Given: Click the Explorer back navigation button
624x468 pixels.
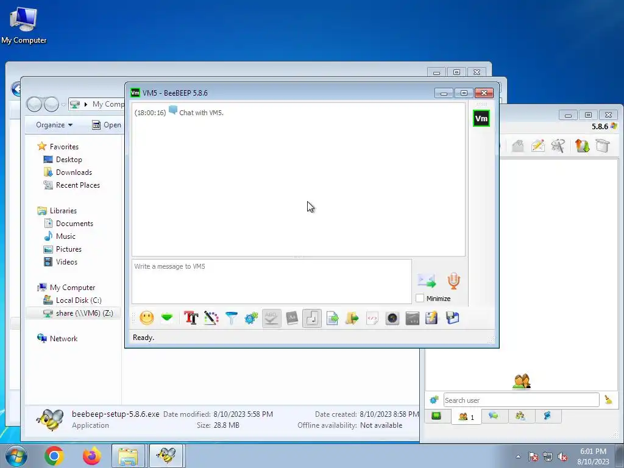Looking at the screenshot, I should pyautogui.click(x=35, y=104).
